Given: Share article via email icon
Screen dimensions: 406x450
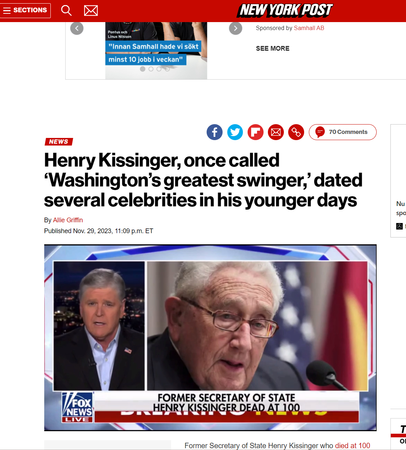Looking at the screenshot, I should click(276, 132).
